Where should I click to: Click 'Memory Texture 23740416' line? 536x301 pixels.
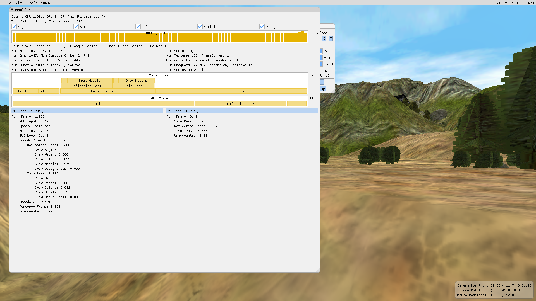click(x=204, y=60)
